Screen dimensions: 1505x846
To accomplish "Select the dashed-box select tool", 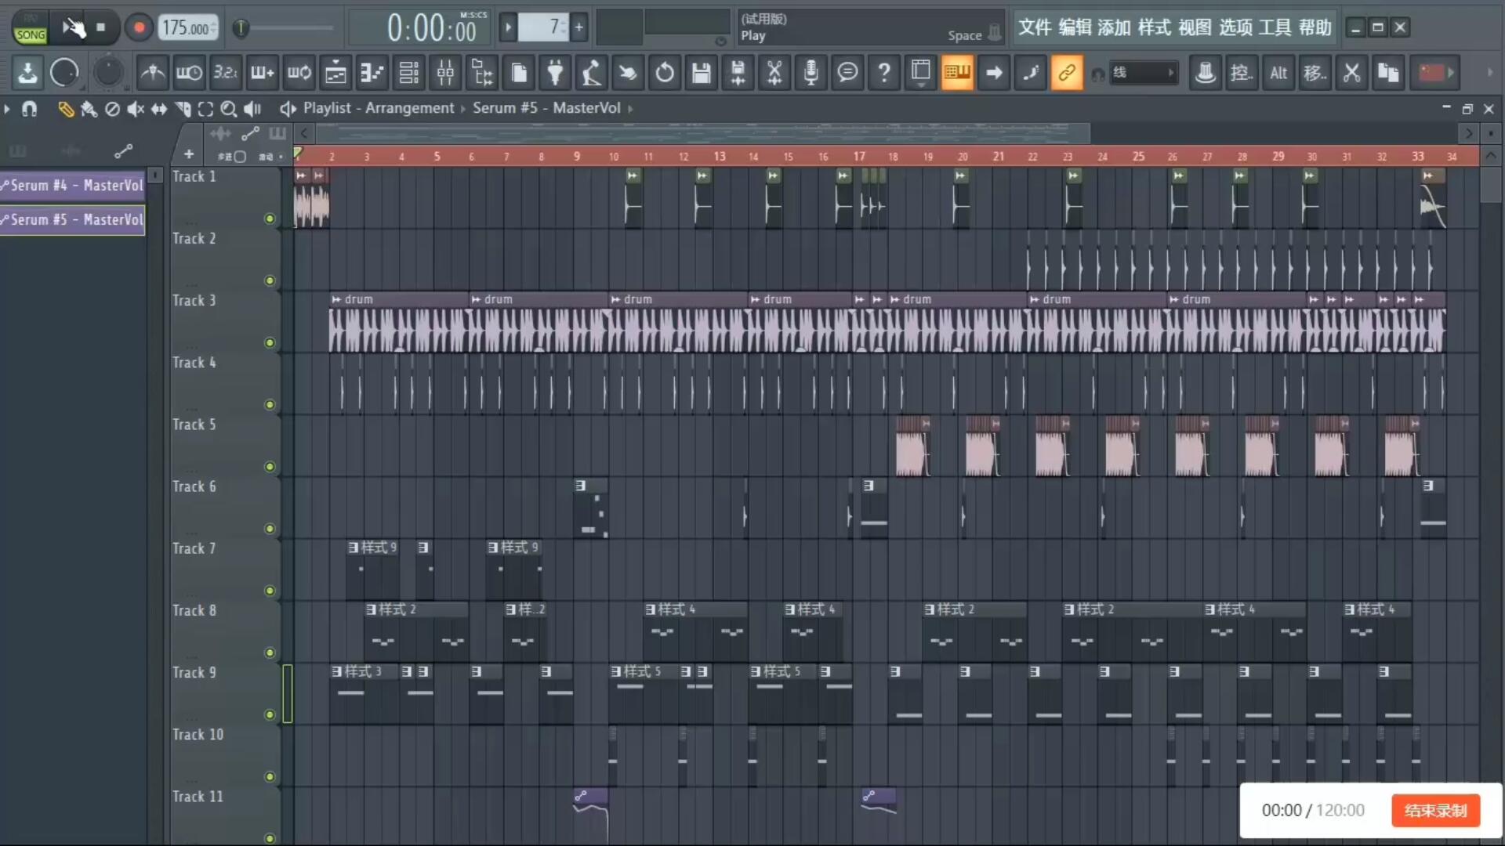I will 205,109.
